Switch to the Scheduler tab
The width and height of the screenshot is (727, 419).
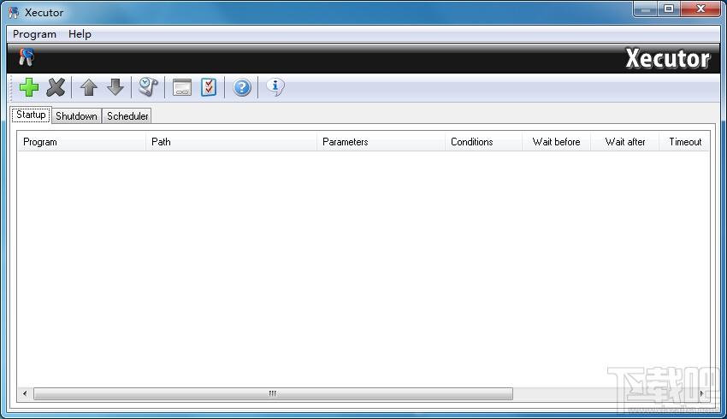[x=127, y=116]
